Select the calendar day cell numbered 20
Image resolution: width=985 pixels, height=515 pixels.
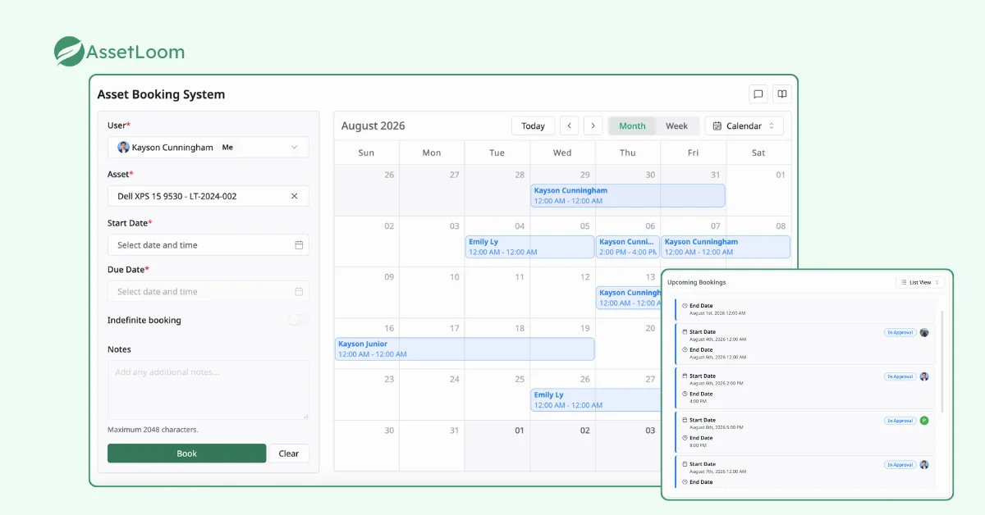628,344
